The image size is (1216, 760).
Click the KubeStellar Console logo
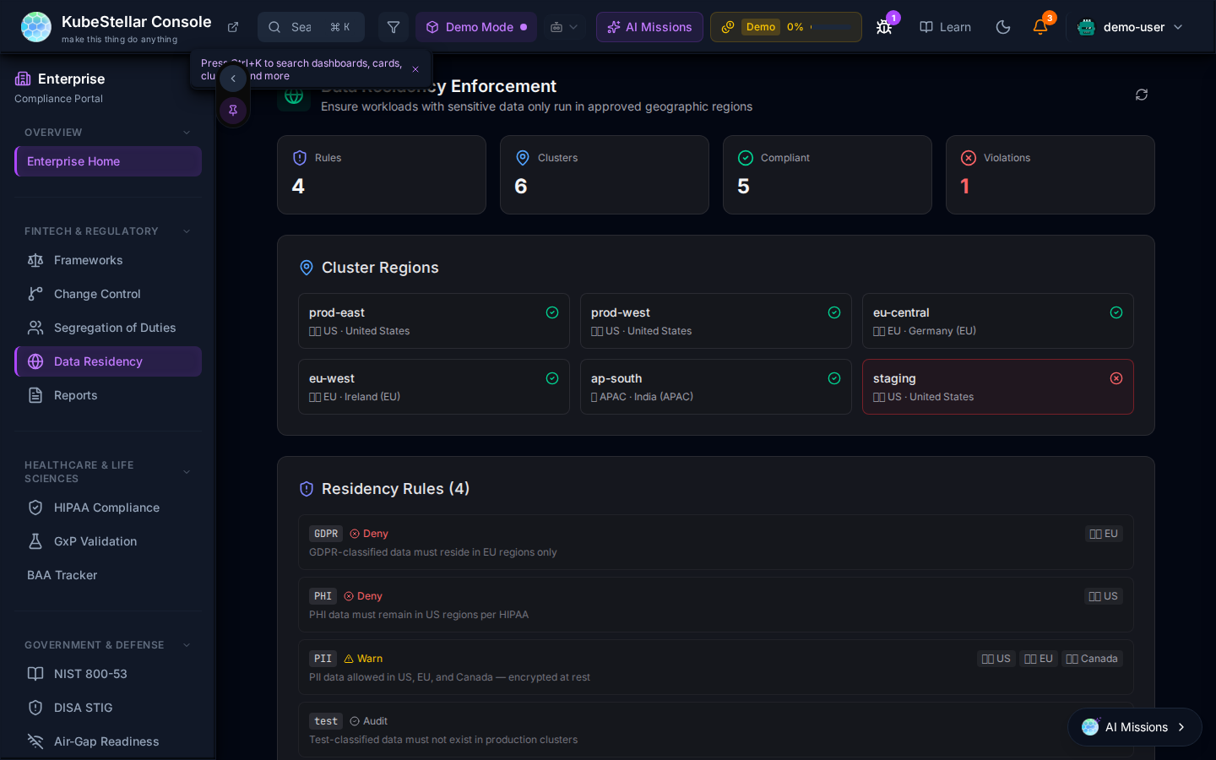click(36, 27)
